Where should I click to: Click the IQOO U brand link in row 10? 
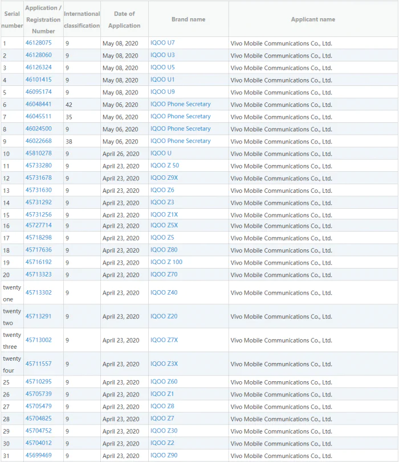click(x=161, y=153)
